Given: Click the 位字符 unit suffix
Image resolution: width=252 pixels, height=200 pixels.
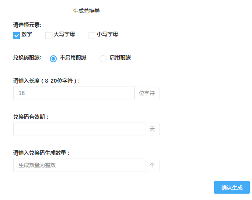Looking at the screenshot, I should coord(147,93).
